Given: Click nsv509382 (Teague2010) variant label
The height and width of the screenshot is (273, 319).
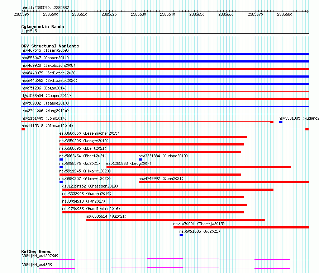Looking at the screenshot, I should [x=45, y=103].
